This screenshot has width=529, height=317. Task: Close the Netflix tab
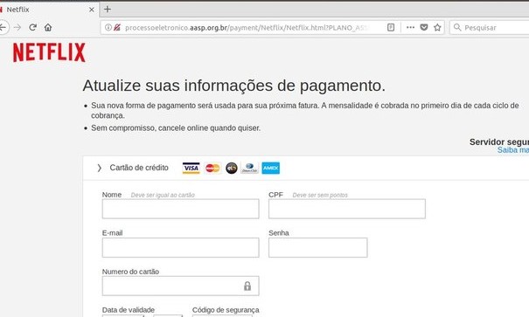pyautogui.click(x=92, y=10)
